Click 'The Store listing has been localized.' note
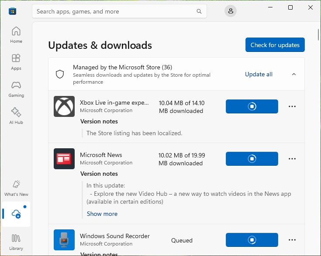 [135, 133]
